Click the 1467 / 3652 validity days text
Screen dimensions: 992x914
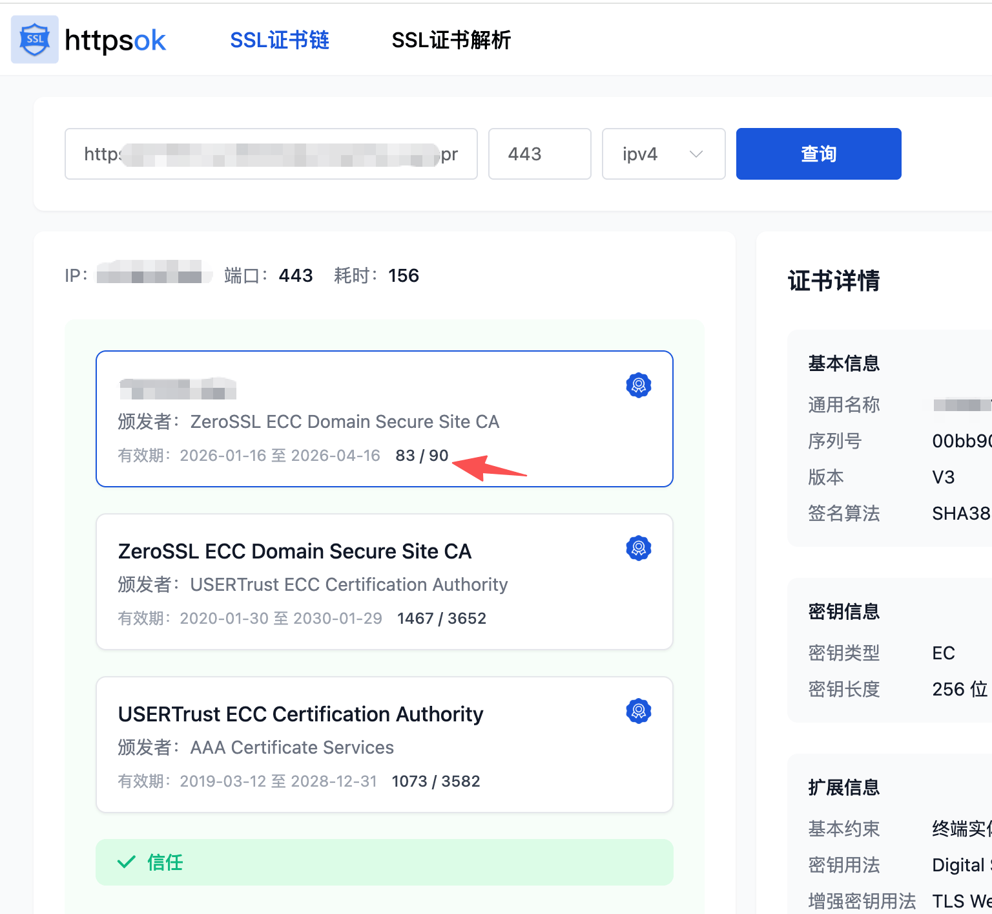tap(442, 619)
